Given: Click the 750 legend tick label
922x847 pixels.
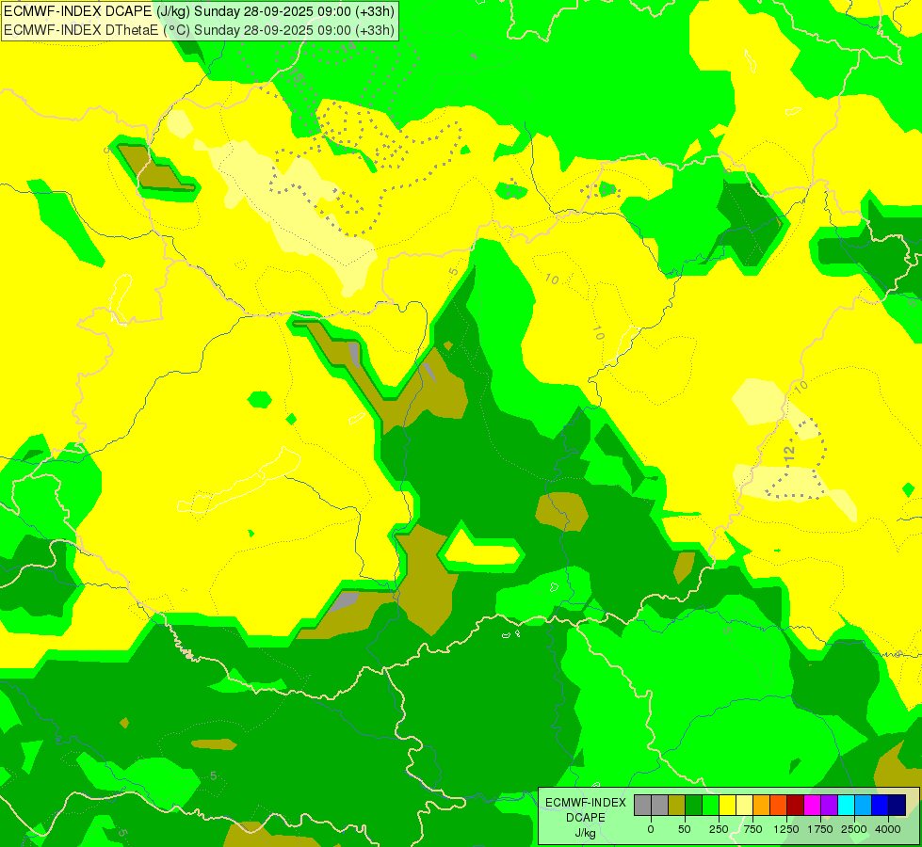Looking at the screenshot, I should 752,829.
